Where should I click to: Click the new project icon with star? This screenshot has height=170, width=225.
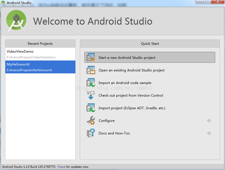click(x=91, y=57)
